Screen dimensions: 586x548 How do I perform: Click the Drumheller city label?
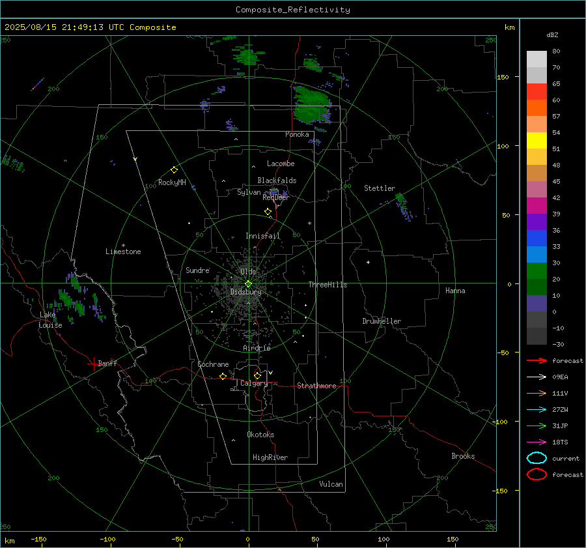point(382,321)
